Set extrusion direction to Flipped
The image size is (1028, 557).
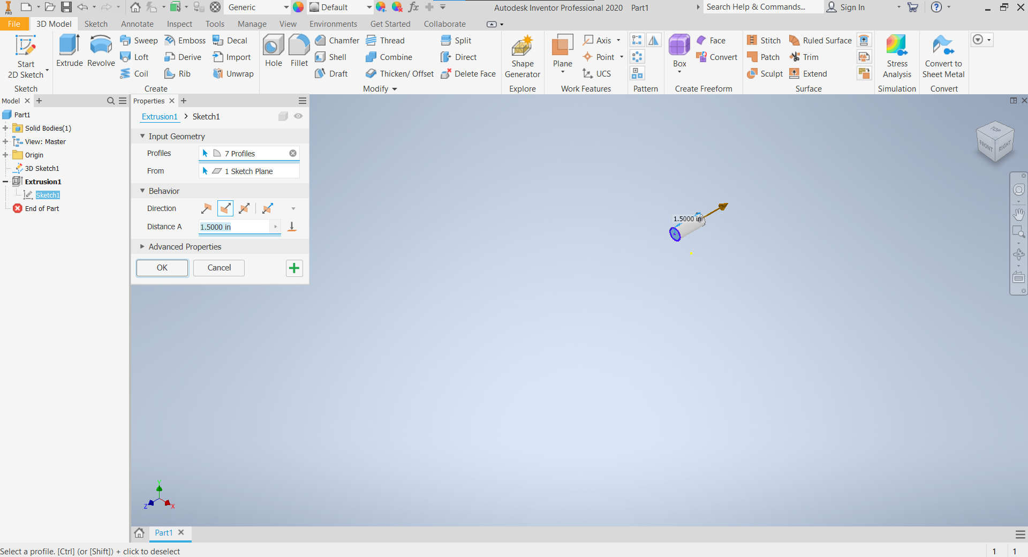click(x=225, y=208)
